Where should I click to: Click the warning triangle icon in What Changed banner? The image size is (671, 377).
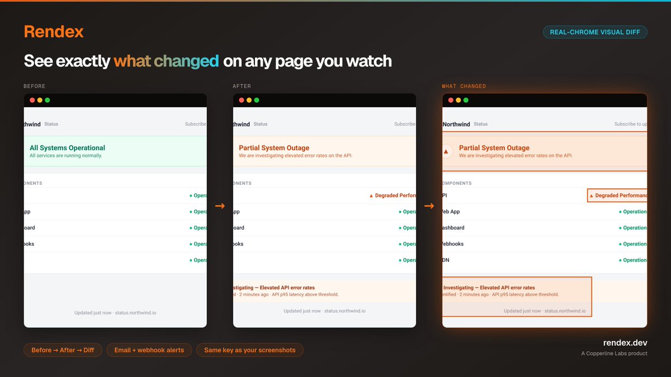pyautogui.click(x=446, y=151)
